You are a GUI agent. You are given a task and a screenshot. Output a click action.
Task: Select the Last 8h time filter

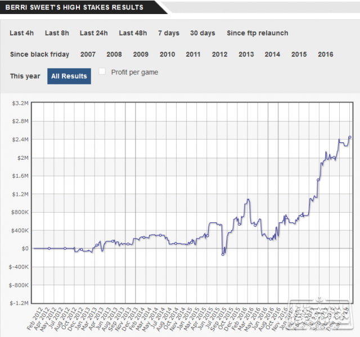pos(57,33)
